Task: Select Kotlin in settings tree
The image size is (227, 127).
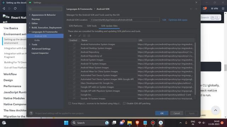Action: point(37,40)
